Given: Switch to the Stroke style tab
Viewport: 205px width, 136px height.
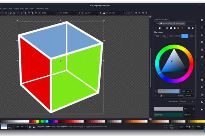Looking at the screenshot, I should click(x=179, y=23).
